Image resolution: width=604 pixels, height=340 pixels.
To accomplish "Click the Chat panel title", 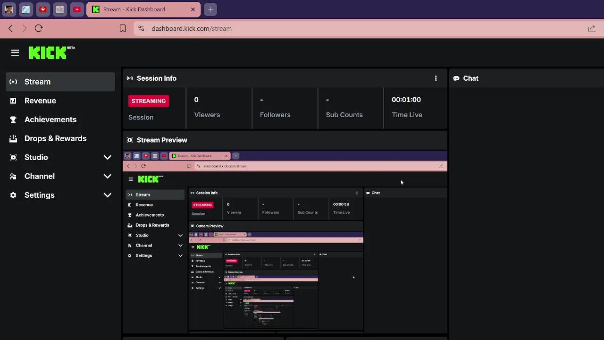I will pos(471,78).
